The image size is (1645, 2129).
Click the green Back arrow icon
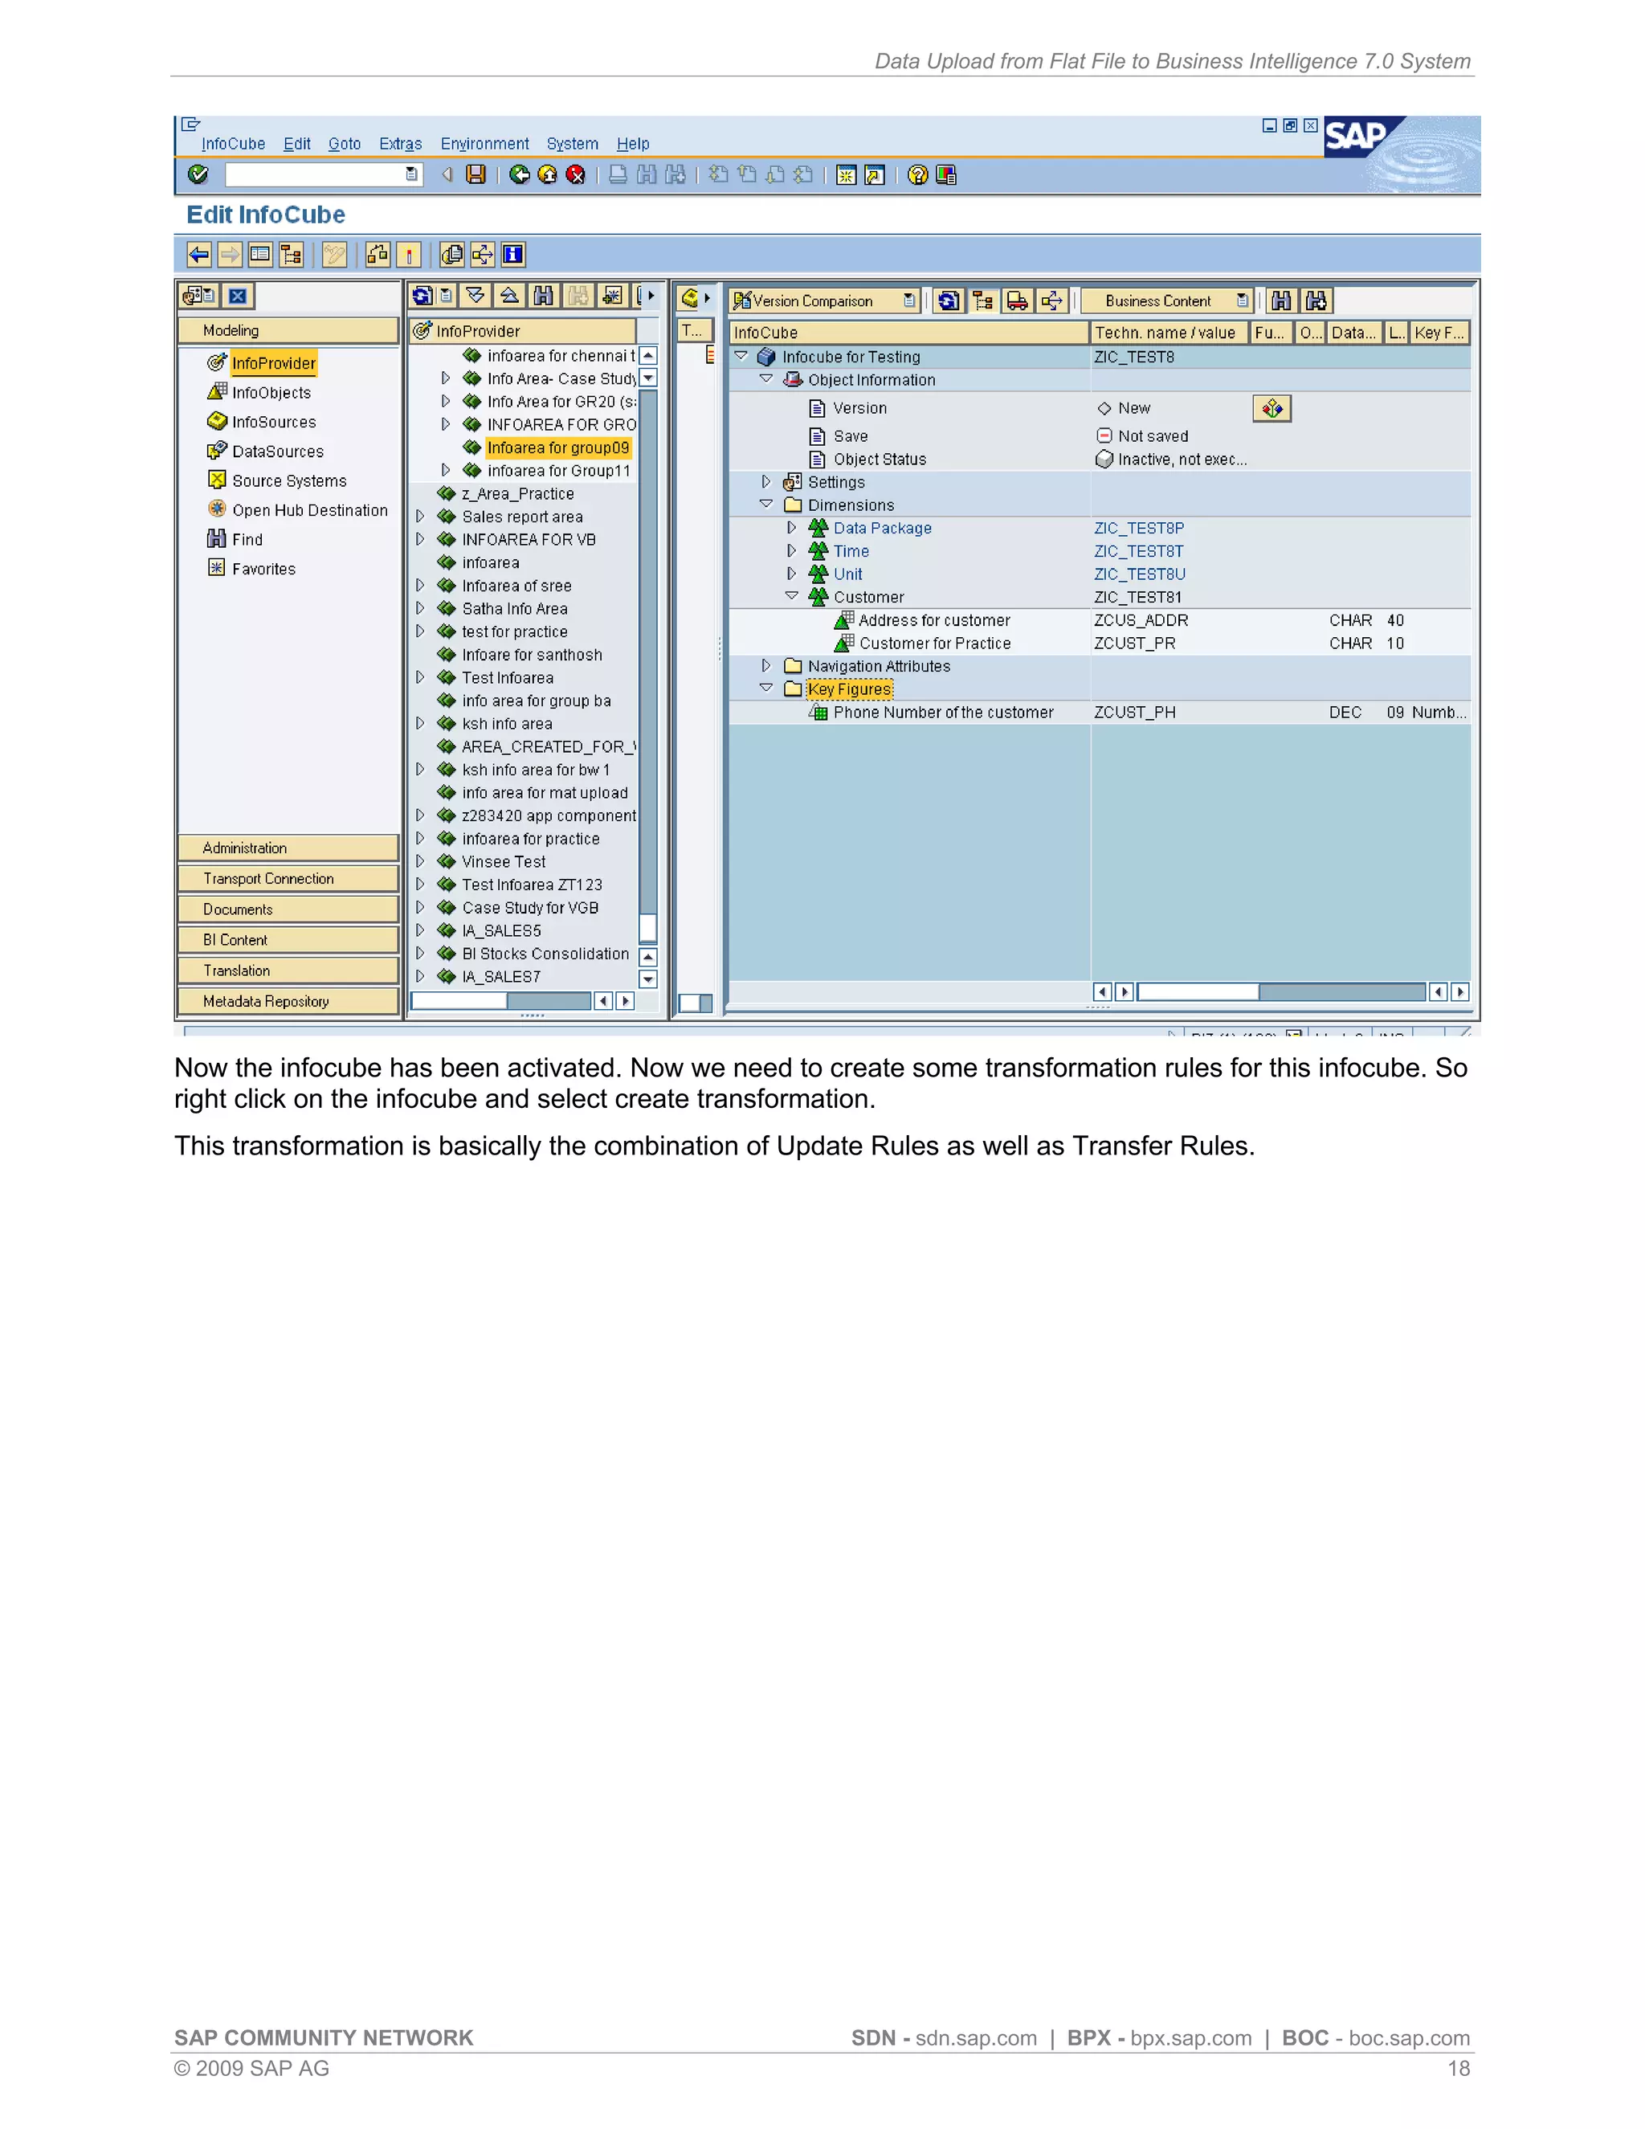520,174
